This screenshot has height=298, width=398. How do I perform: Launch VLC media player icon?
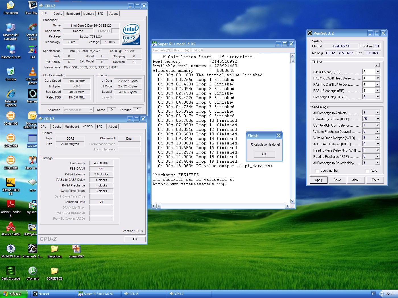point(32,76)
